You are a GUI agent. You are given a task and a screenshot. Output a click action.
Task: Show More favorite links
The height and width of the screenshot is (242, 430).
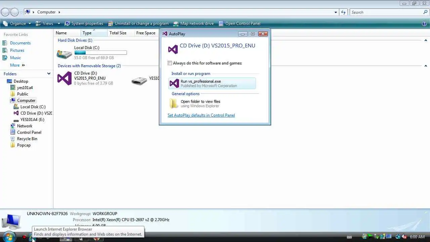click(x=17, y=65)
